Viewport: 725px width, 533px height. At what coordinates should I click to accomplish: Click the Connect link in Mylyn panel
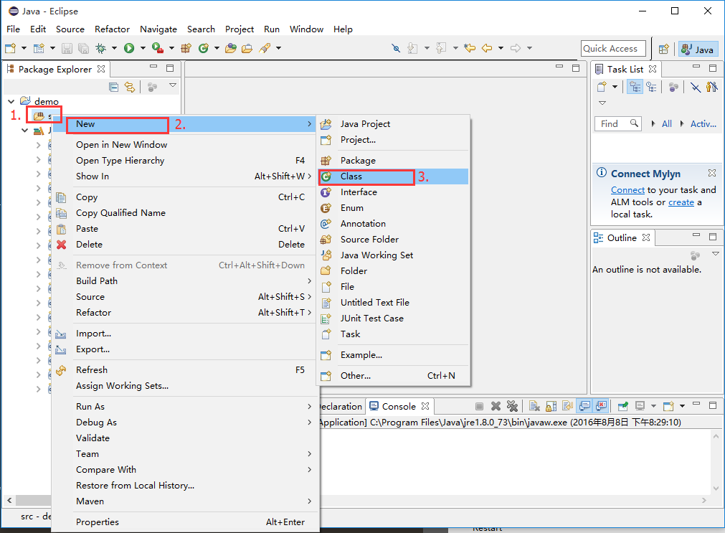[x=627, y=190]
